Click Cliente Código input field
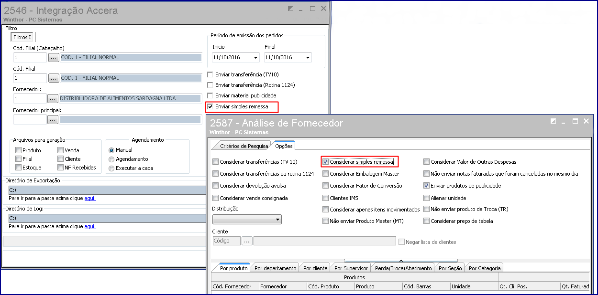 [226, 241]
